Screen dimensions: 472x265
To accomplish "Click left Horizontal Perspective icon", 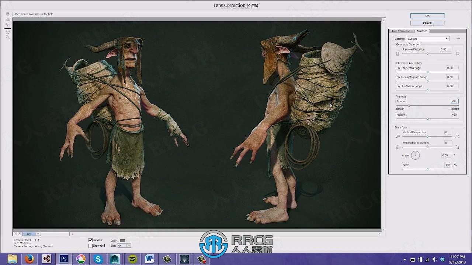I will click(x=398, y=147).
